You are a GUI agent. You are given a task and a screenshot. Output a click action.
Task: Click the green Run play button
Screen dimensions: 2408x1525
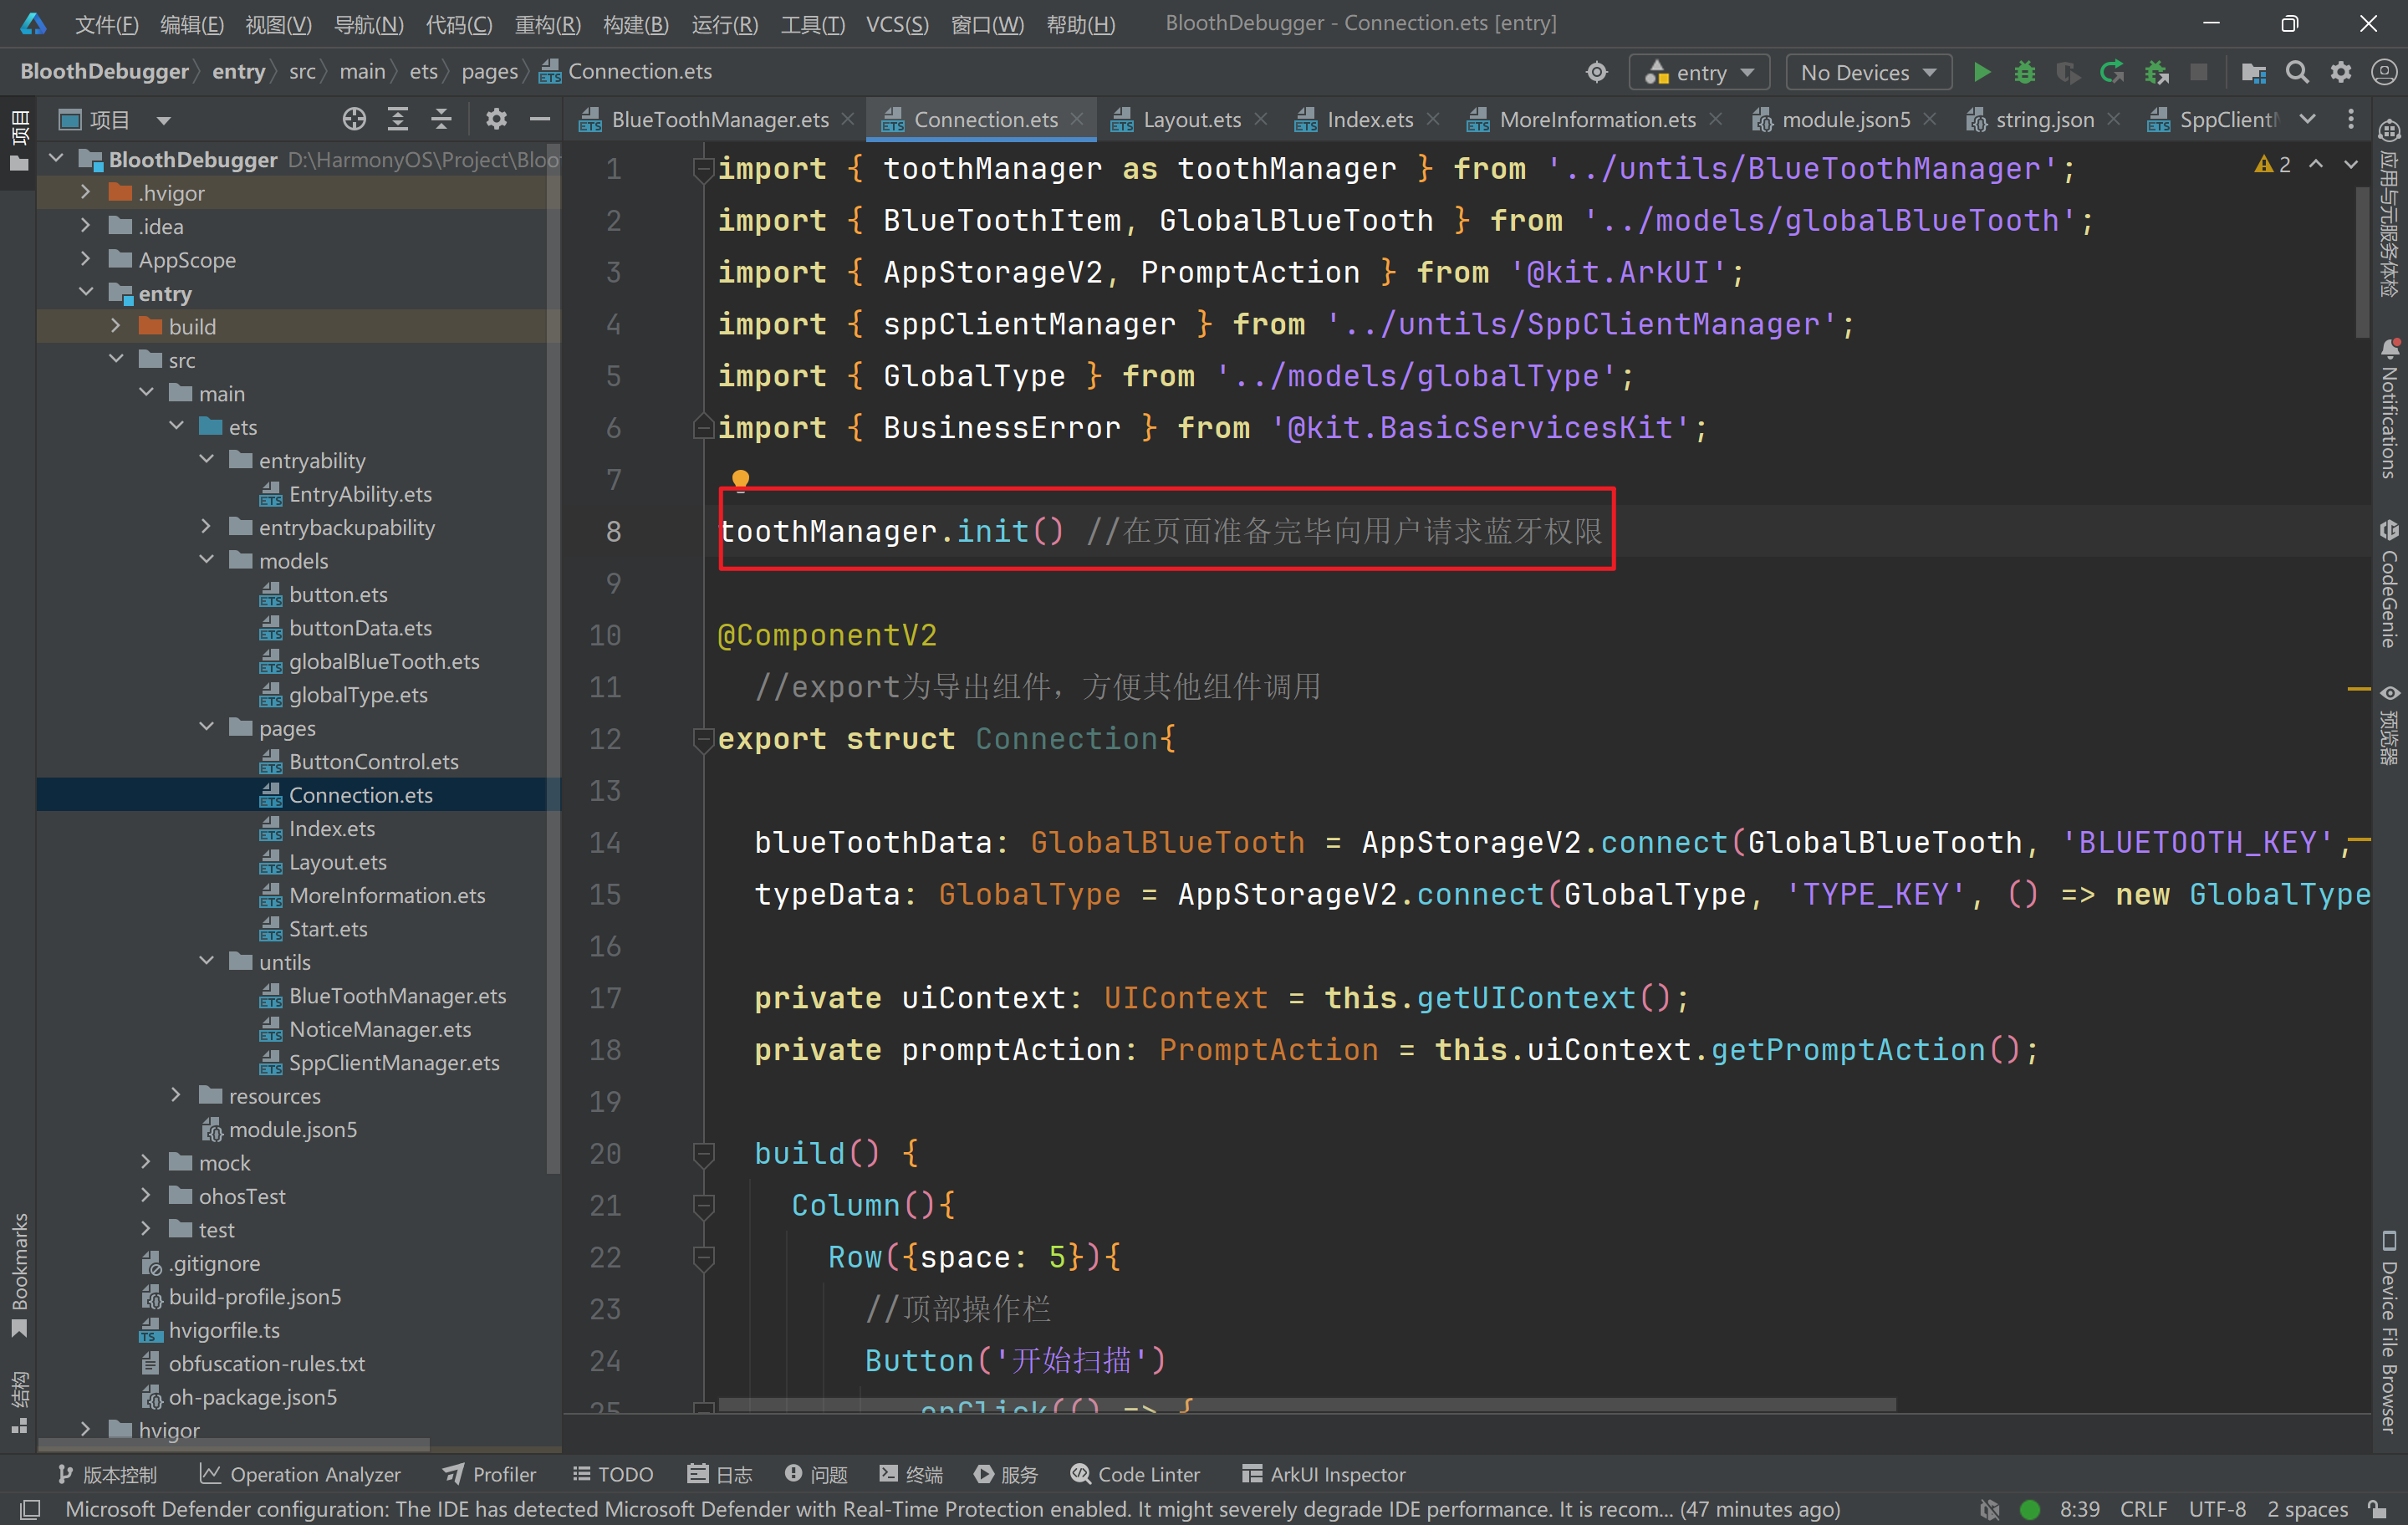(x=1980, y=72)
